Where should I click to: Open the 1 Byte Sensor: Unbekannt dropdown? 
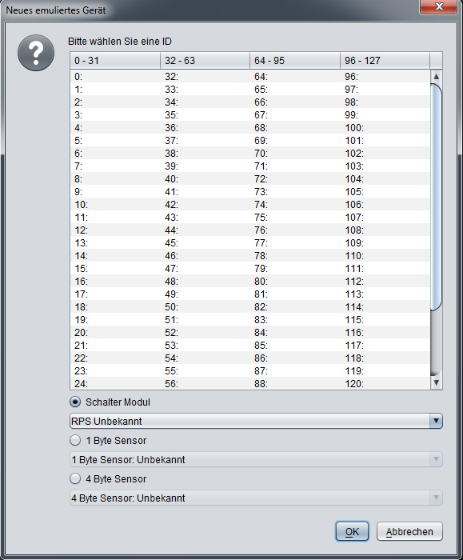pos(256,459)
